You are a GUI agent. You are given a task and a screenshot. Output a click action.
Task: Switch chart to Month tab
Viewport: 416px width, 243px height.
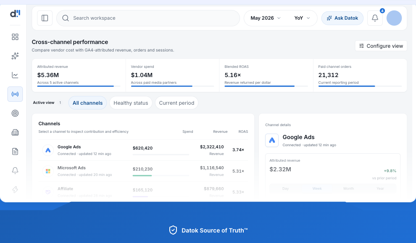click(349, 189)
